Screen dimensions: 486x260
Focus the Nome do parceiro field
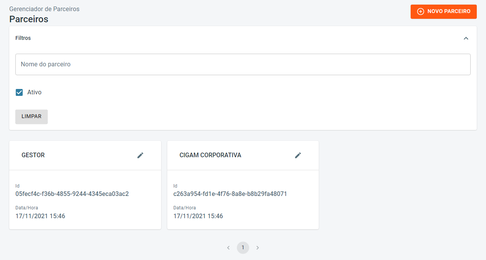coord(243,64)
